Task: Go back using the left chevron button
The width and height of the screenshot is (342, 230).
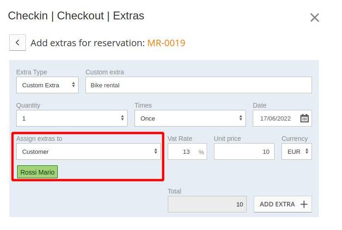Action: point(18,42)
